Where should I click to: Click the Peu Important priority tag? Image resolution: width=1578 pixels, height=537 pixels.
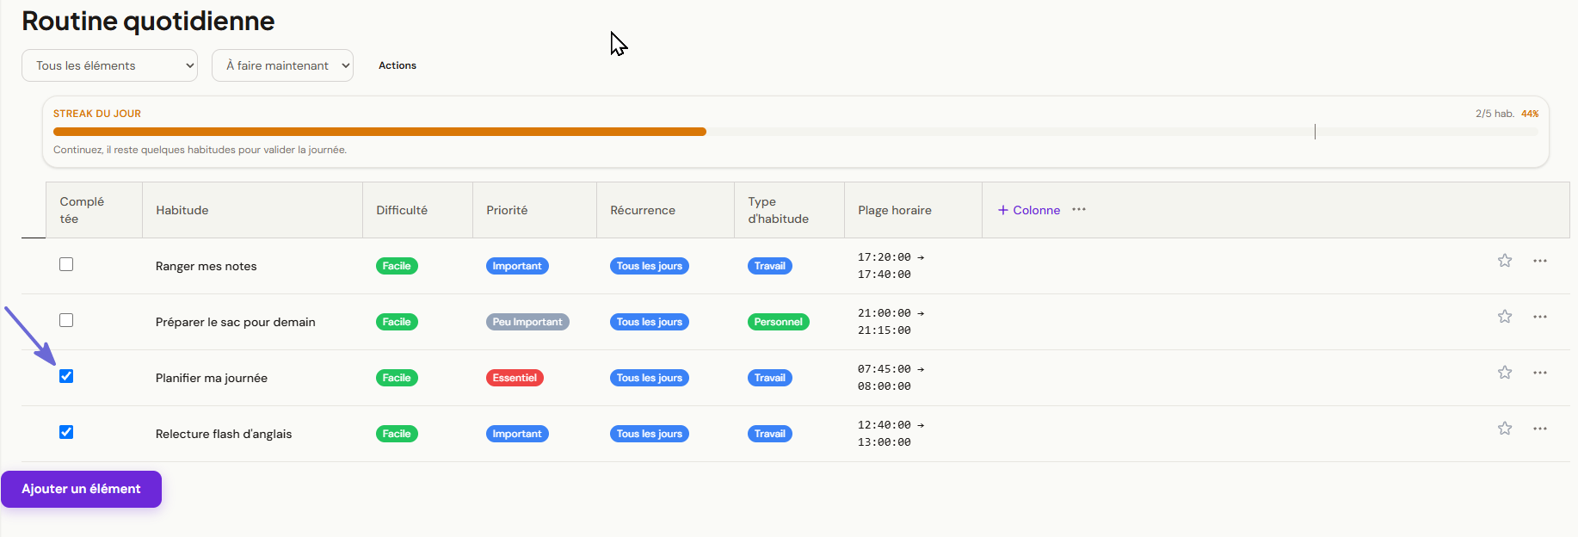click(527, 322)
